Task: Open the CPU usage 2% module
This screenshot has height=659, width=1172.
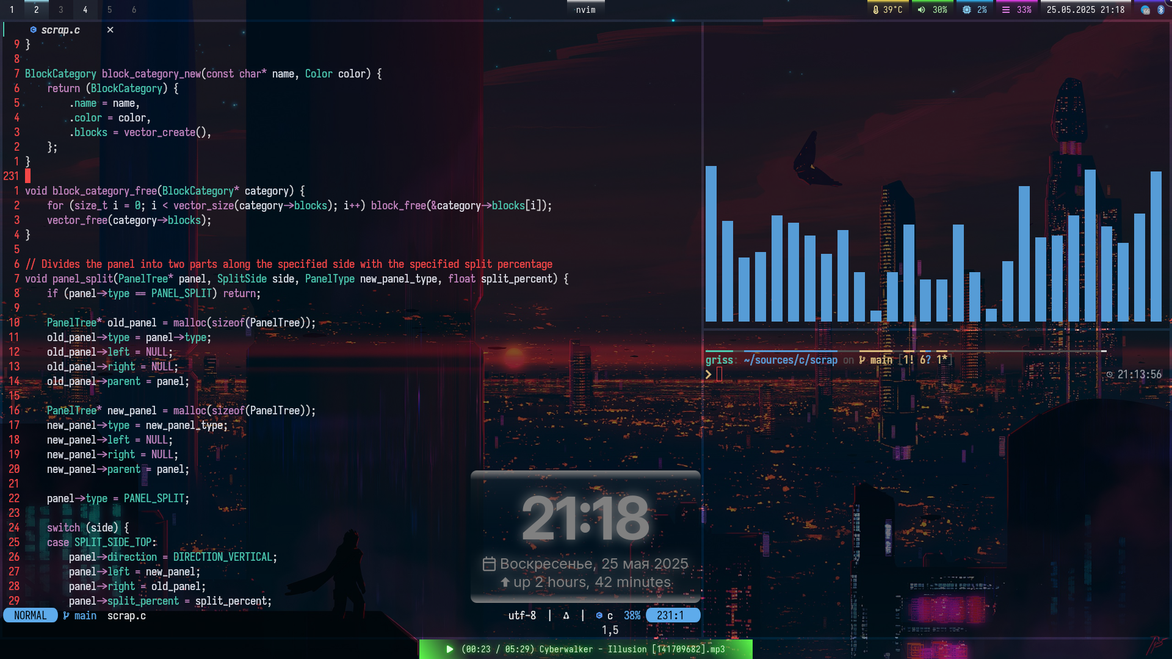Action: point(975,10)
